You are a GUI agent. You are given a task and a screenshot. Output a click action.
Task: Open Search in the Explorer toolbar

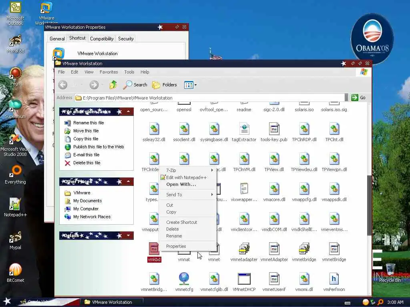[135, 85]
